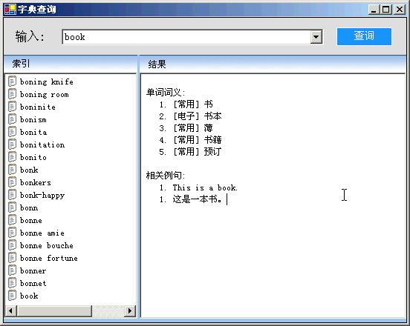The height and width of the screenshot is (326, 410).
Task: Select the 索引 panel header
Action: pyautogui.click(x=71, y=64)
